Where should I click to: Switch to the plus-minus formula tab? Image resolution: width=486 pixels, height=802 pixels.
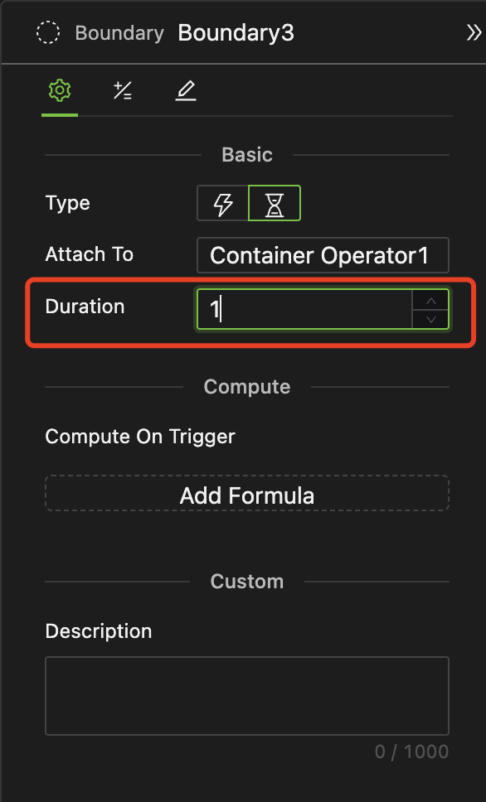pyautogui.click(x=123, y=90)
